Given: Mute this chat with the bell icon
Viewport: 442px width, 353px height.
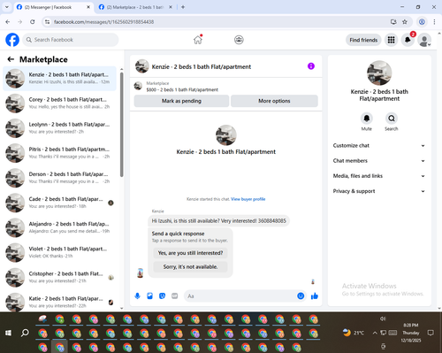Looking at the screenshot, I should 367,119.
